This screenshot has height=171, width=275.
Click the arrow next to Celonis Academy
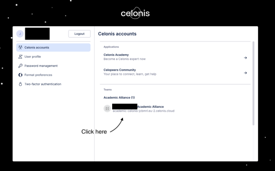coord(245,58)
